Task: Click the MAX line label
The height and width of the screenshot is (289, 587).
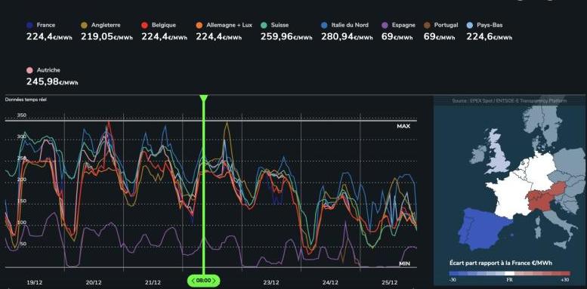Action: 403,126
